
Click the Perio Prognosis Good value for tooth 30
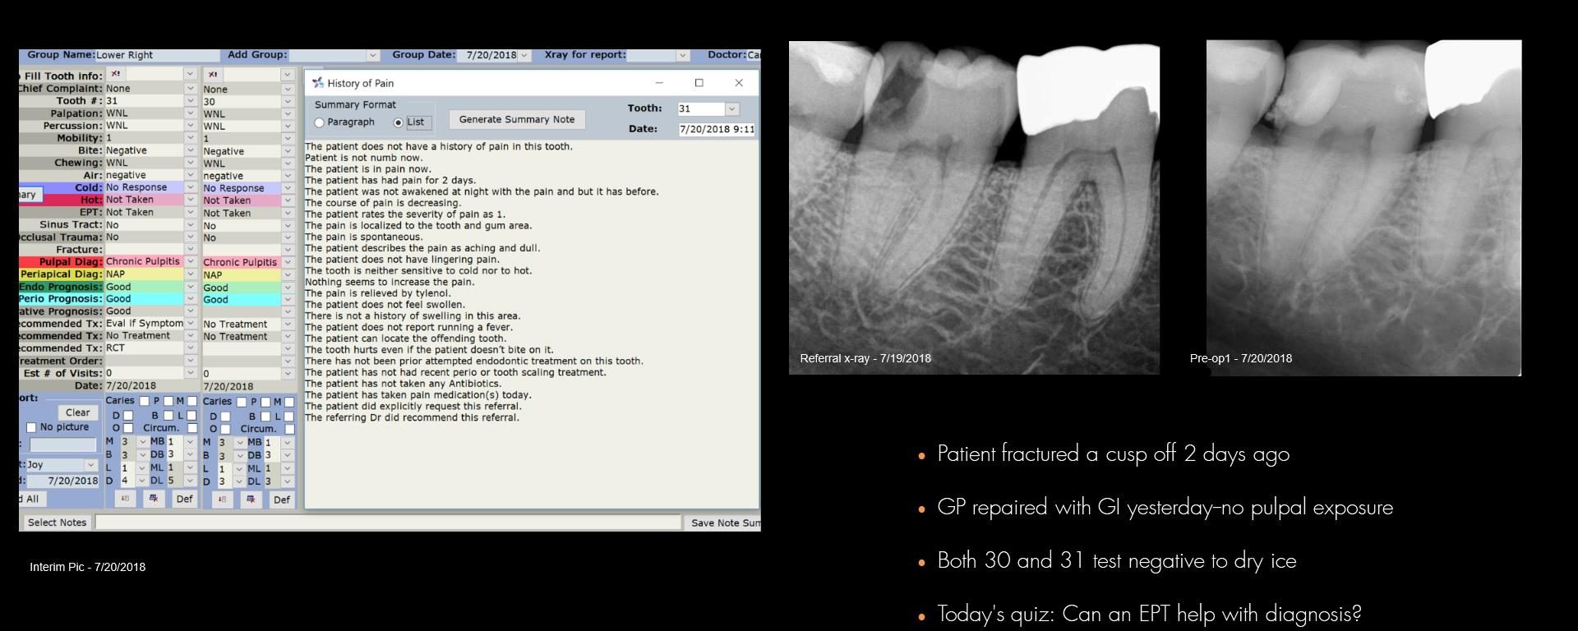242,300
